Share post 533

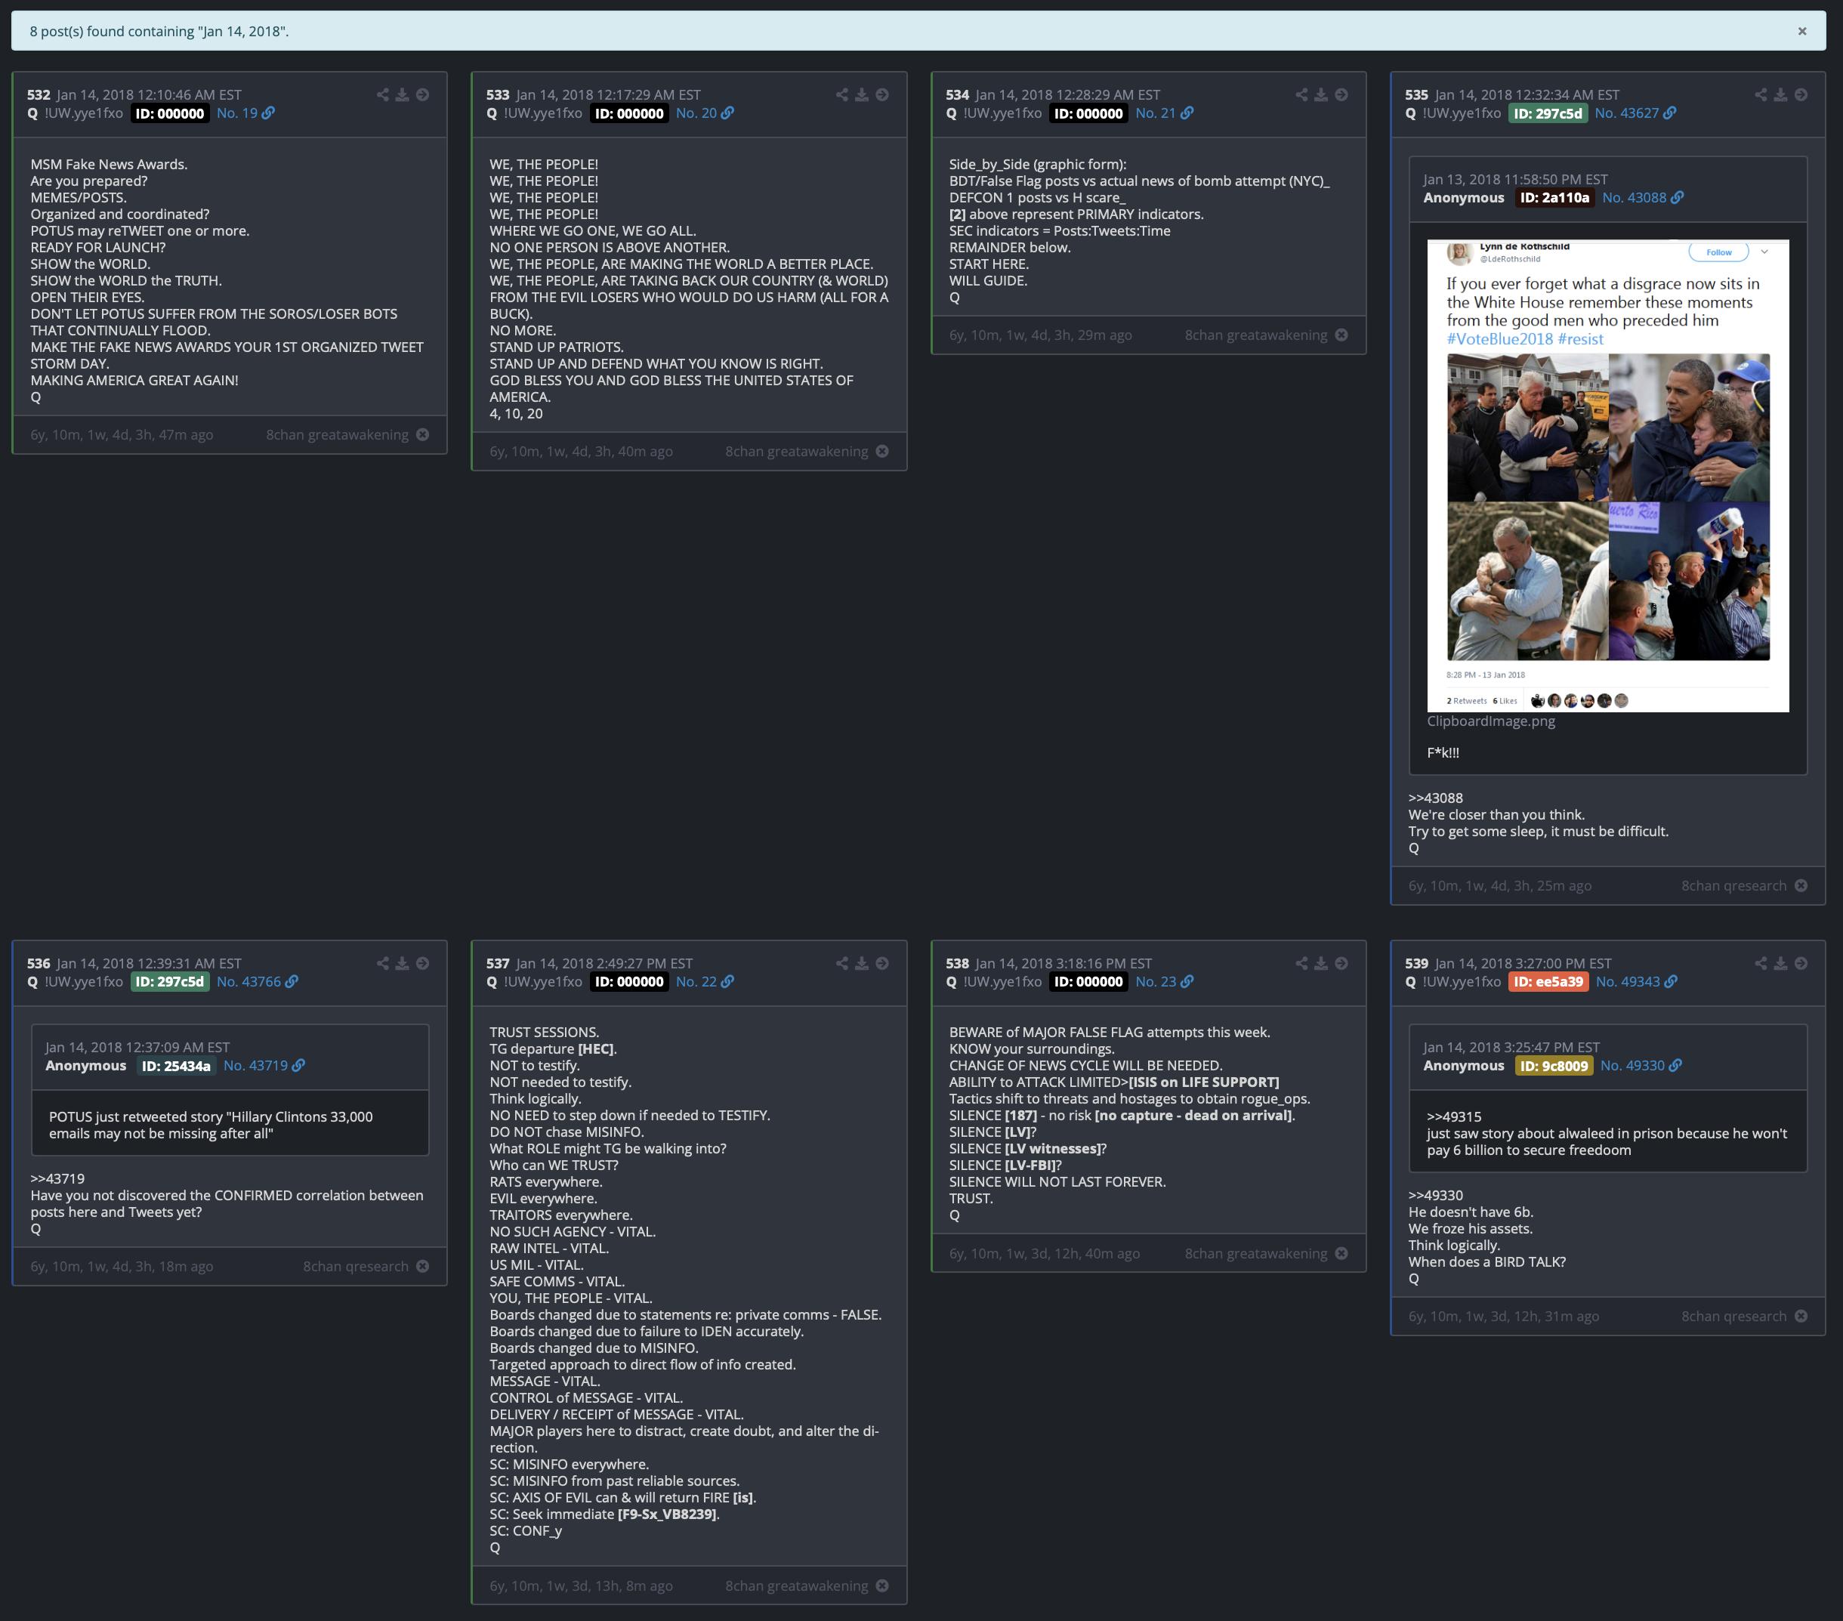coord(841,94)
